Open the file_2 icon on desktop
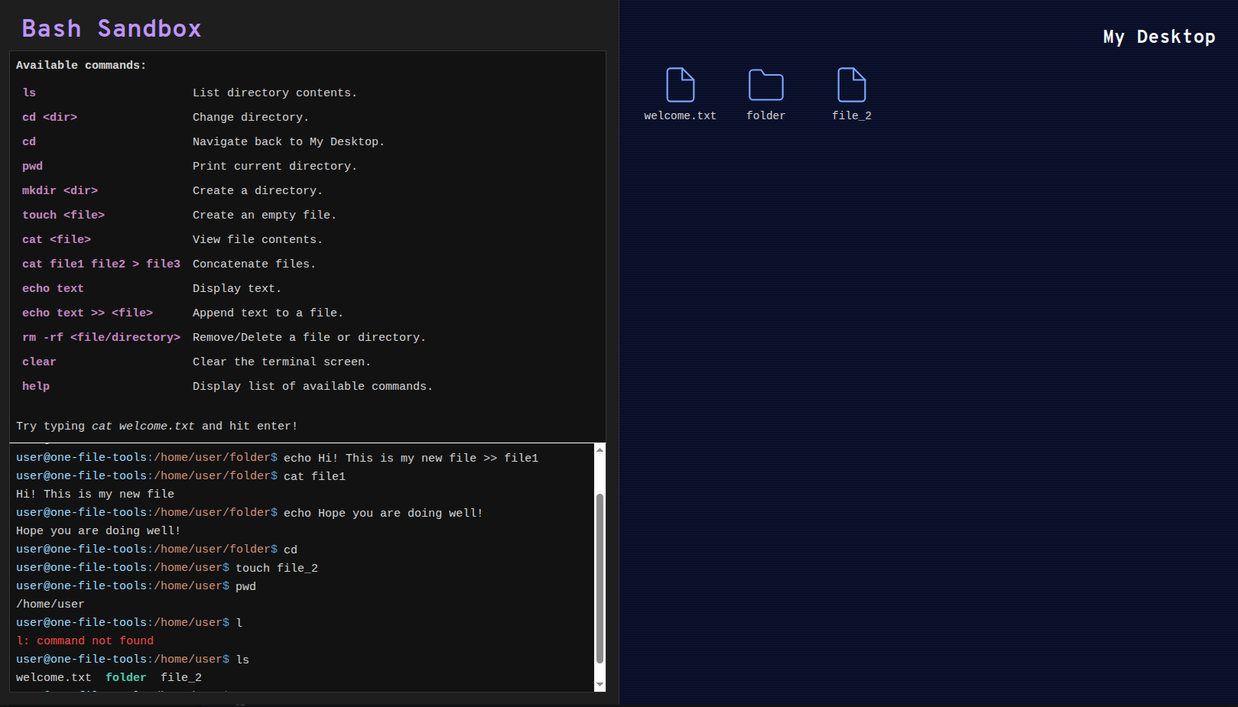 851,85
